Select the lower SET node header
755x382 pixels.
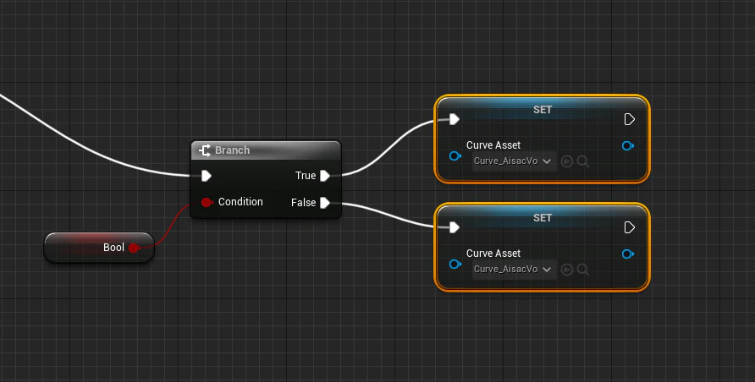click(543, 218)
